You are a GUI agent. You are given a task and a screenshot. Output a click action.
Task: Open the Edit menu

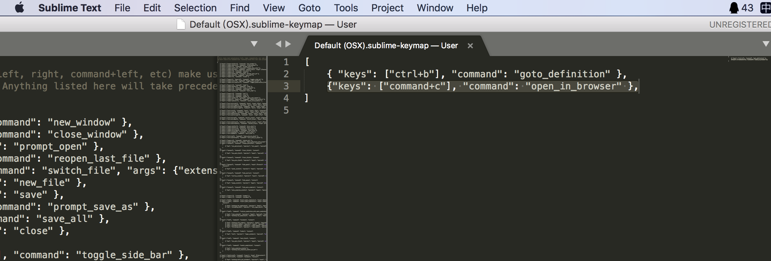[152, 8]
